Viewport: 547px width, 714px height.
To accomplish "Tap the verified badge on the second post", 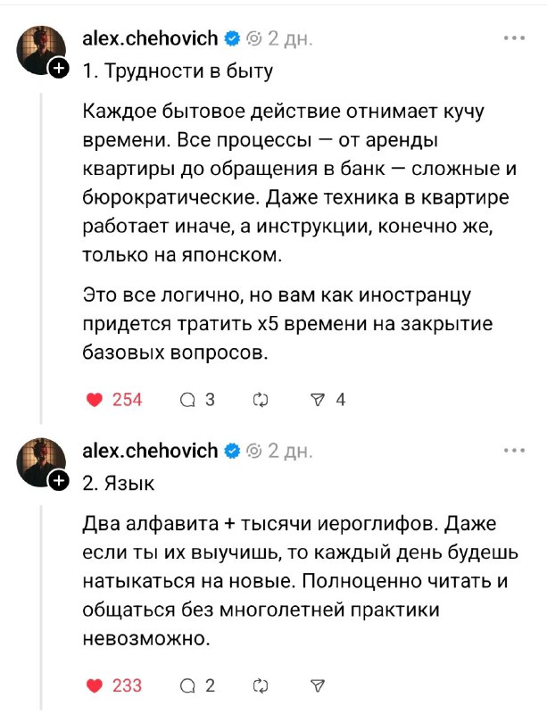I will coord(232,451).
